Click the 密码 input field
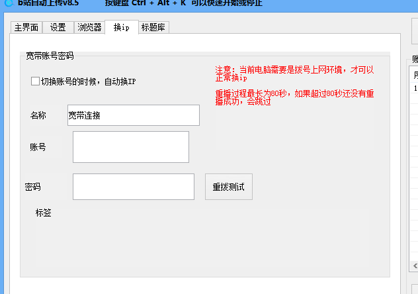This screenshot has width=418, height=294. (134, 187)
